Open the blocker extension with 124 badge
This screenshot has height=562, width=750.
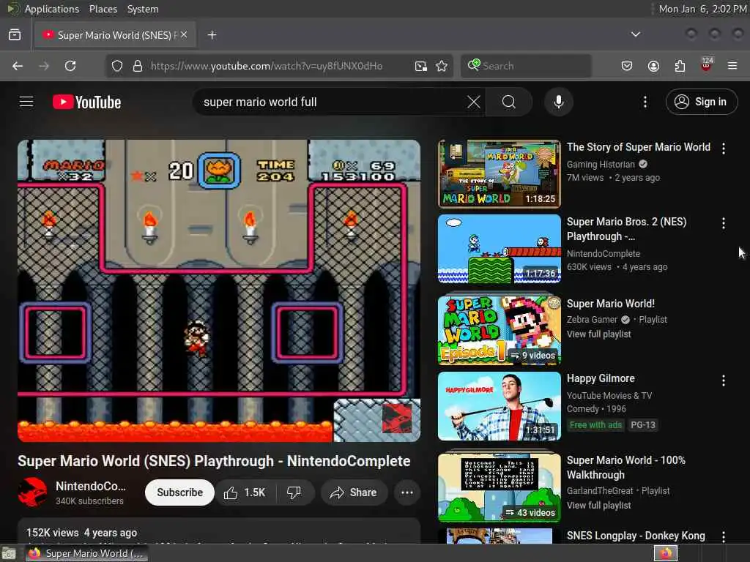coord(706,65)
